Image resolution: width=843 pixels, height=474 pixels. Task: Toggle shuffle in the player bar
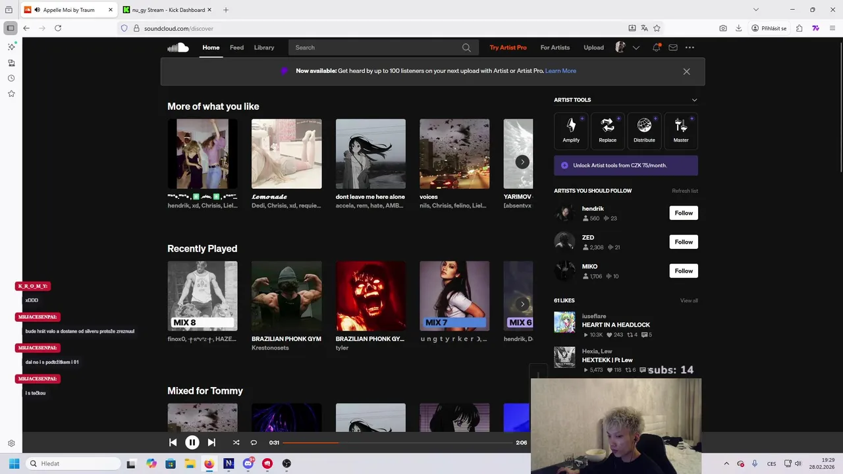[x=236, y=442]
